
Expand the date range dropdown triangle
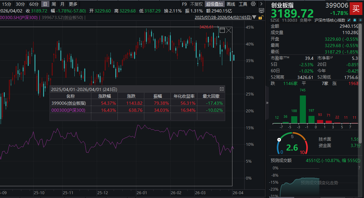254,17
